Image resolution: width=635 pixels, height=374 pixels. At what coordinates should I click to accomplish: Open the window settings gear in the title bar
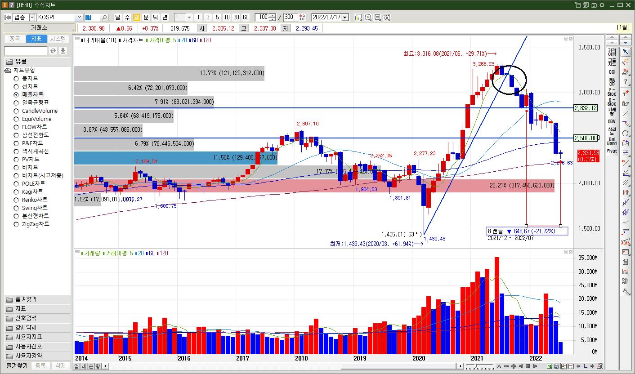coord(602,5)
